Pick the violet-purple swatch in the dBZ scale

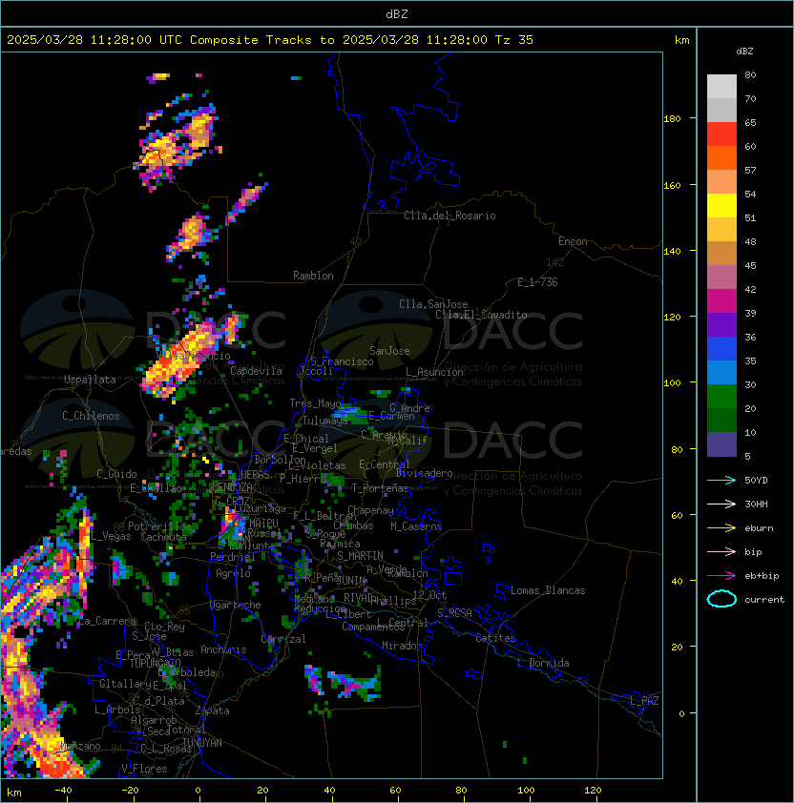tap(721, 324)
